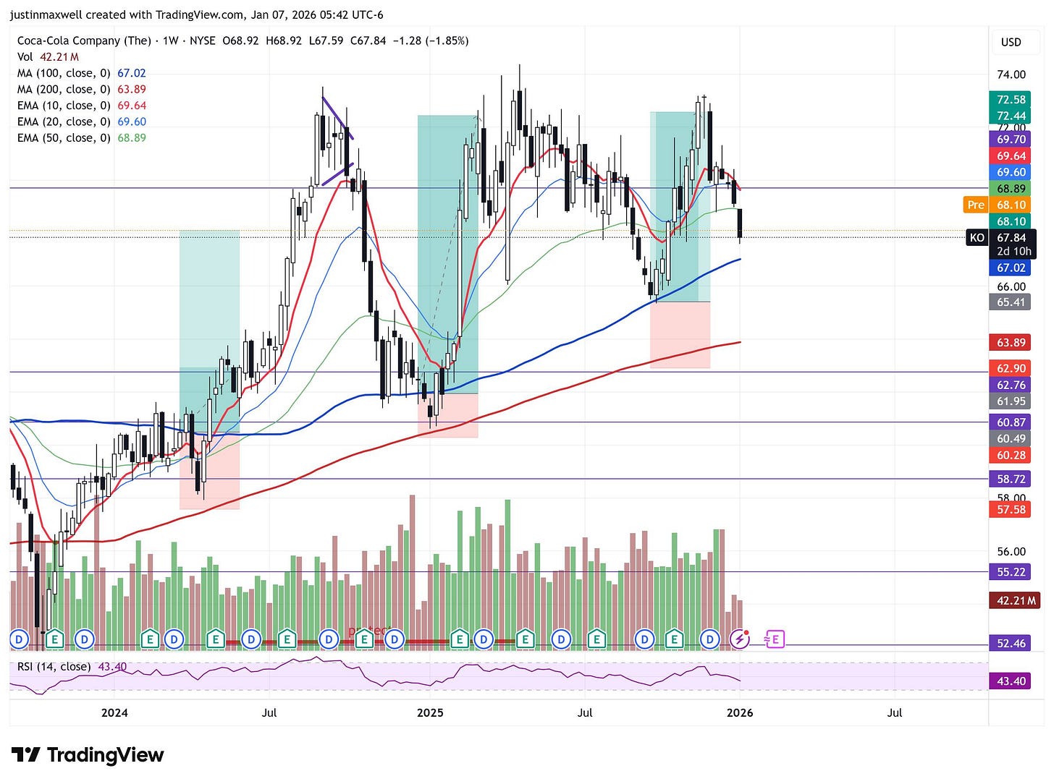This screenshot has width=1054, height=784.
Task: Click the 2025 label on the time axis
Action: (430, 712)
